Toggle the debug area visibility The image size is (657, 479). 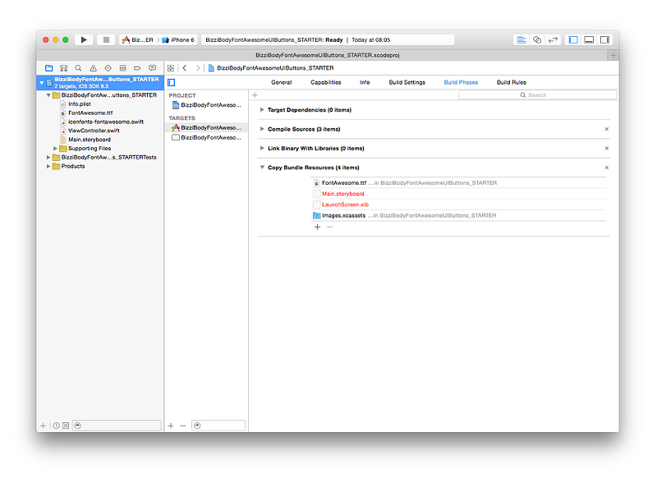pyautogui.click(x=589, y=39)
